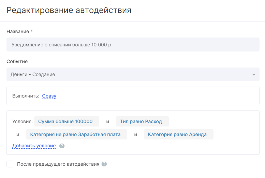Click the После предыдущего автодействия label text
Image resolution: width=265 pixels, height=178 pixels.
[x=58, y=164]
